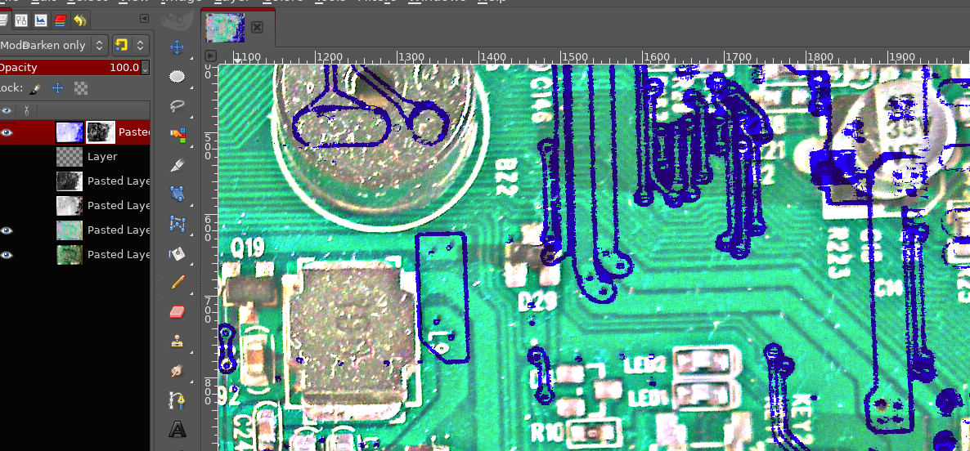Switch to the Undo History tab
The width and height of the screenshot is (970, 451).
[x=79, y=20]
